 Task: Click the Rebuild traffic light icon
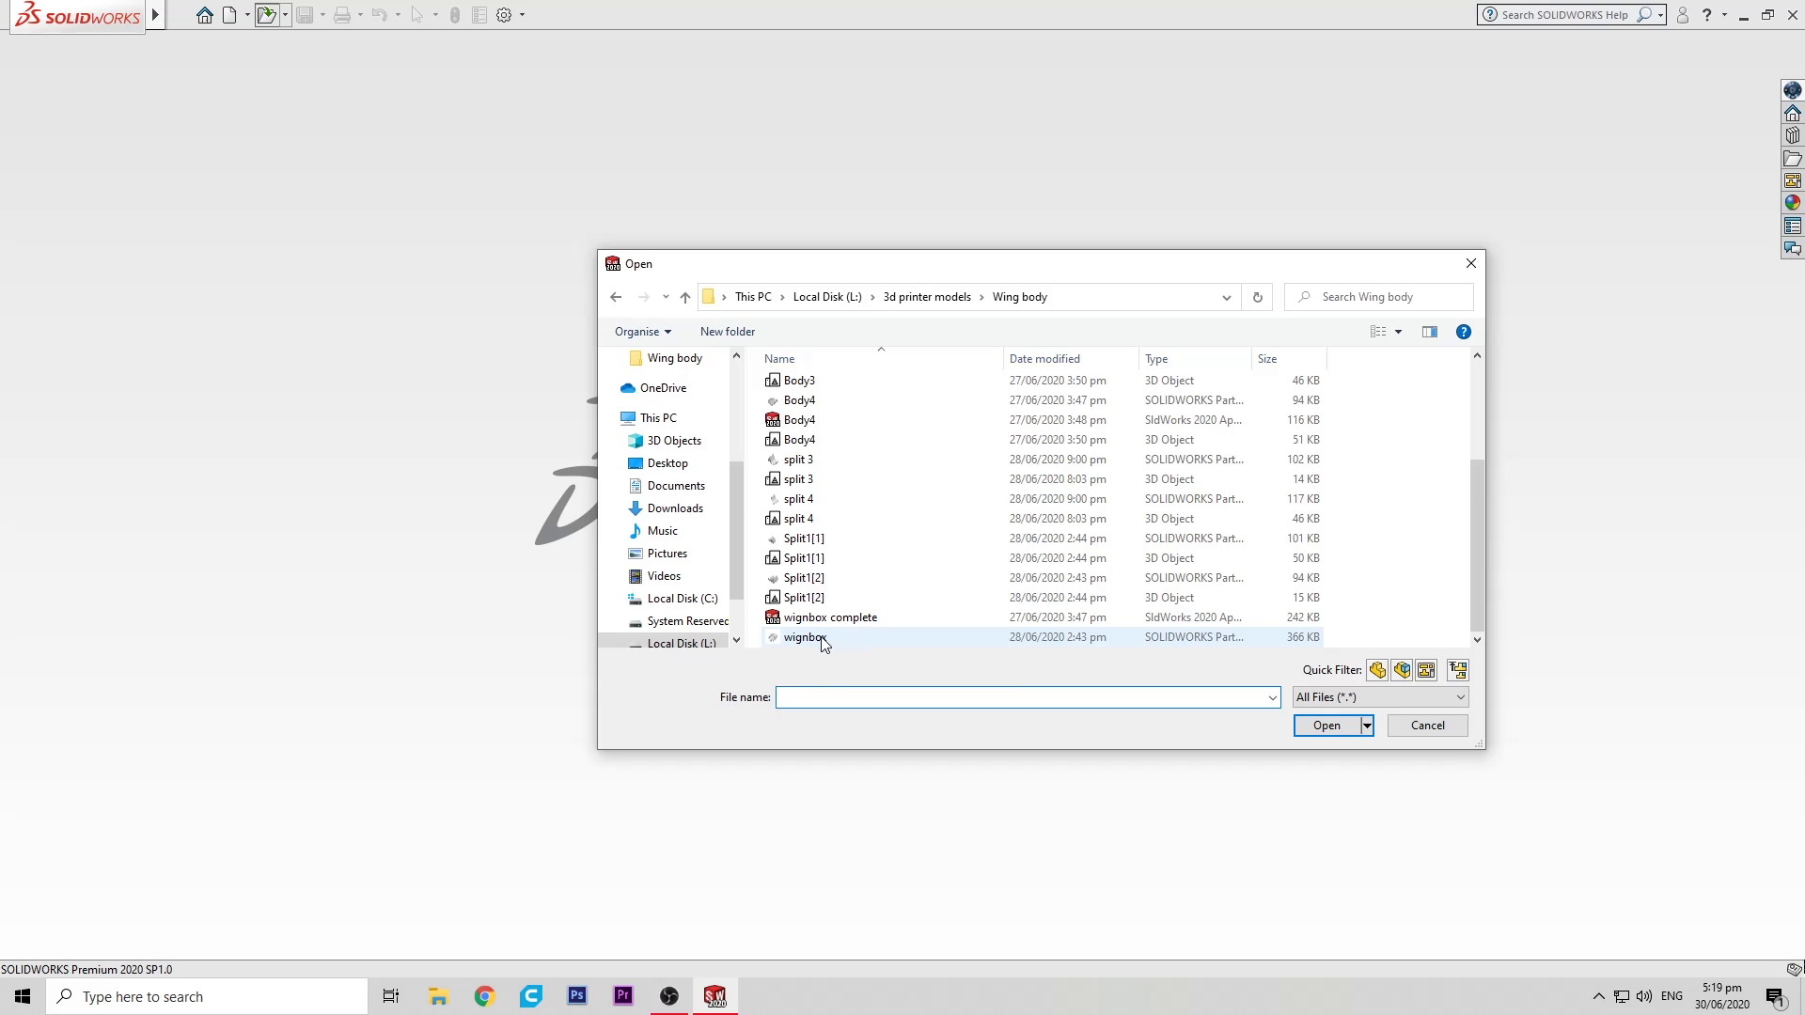pyautogui.click(x=455, y=15)
